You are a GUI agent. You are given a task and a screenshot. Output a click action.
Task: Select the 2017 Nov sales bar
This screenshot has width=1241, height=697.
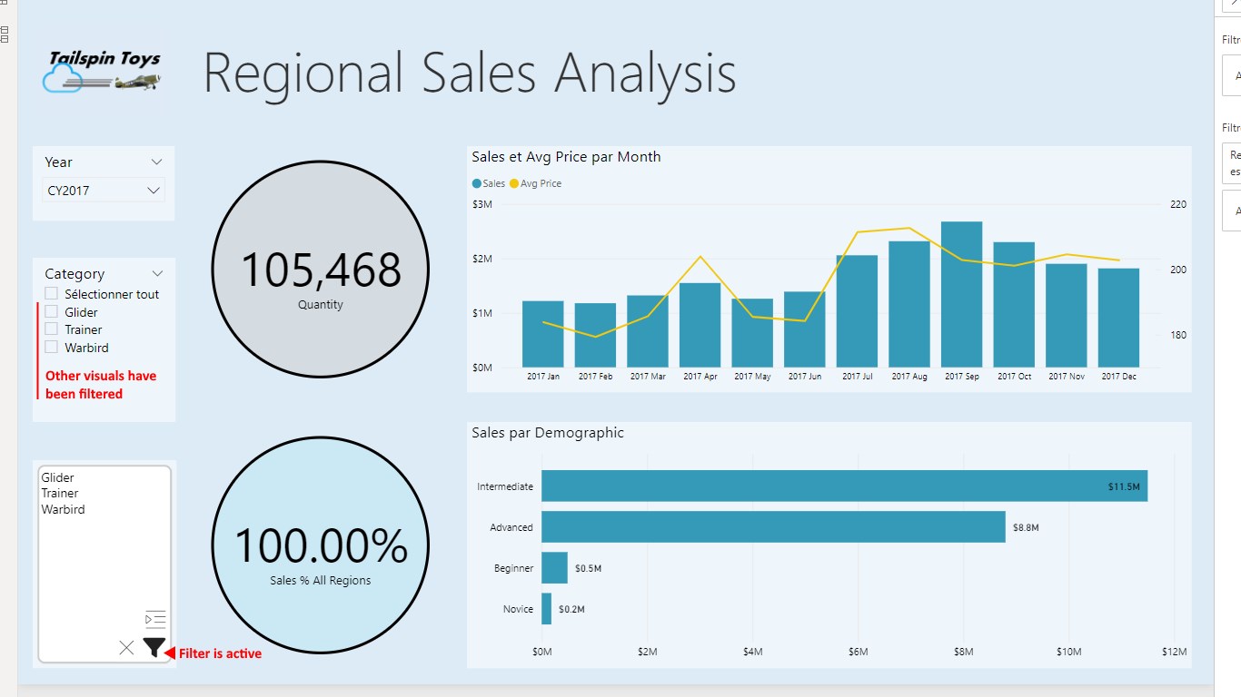tap(1067, 316)
